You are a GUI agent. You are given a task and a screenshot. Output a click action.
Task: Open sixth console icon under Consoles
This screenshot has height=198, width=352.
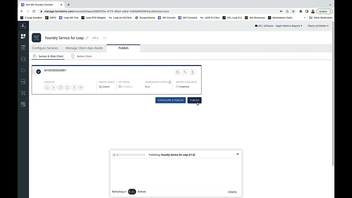tap(81, 87)
